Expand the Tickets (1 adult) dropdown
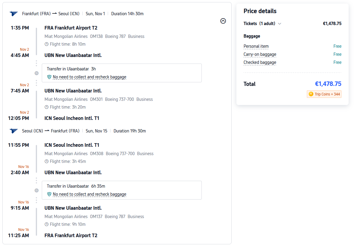This screenshot has height=247, width=354. tap(279, 24)
